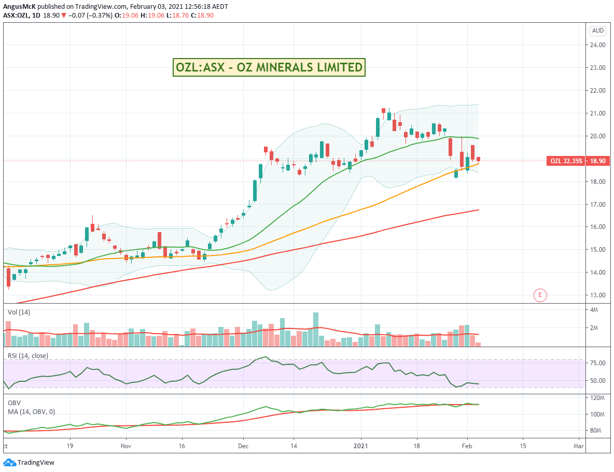Click the '2021' date axis label
This screenshot has width=614, height=472.
pos(360,446)
